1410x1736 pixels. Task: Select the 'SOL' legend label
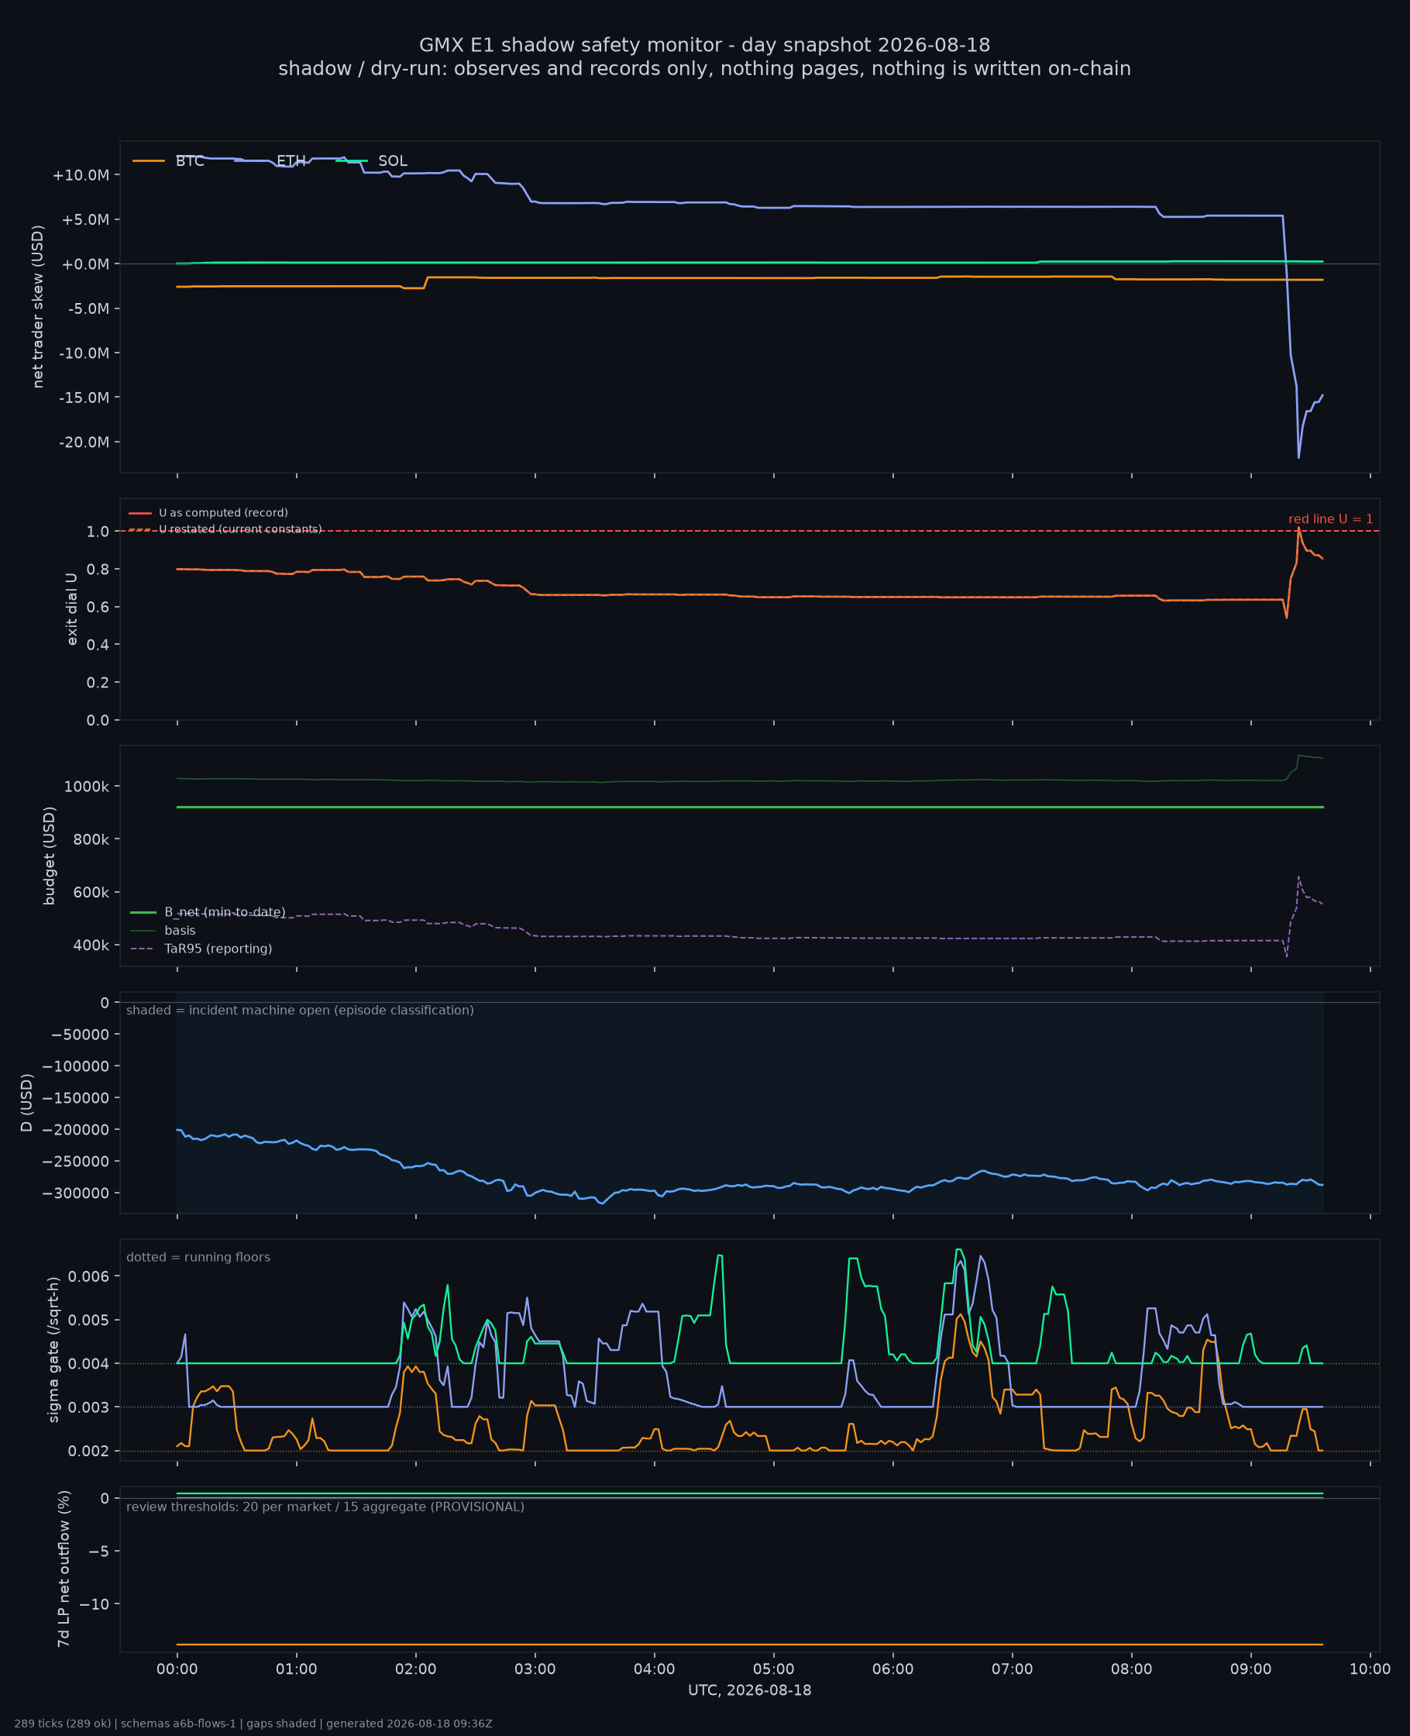pyautogui.click(x=393, y=161)
